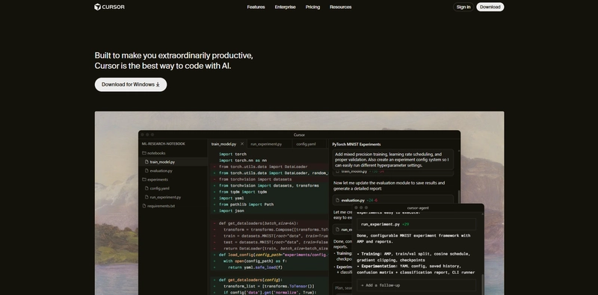Click 'from pathlib import Path' line
The width and height of the screenshot is (598, 295).
click(x=247, y=205)
